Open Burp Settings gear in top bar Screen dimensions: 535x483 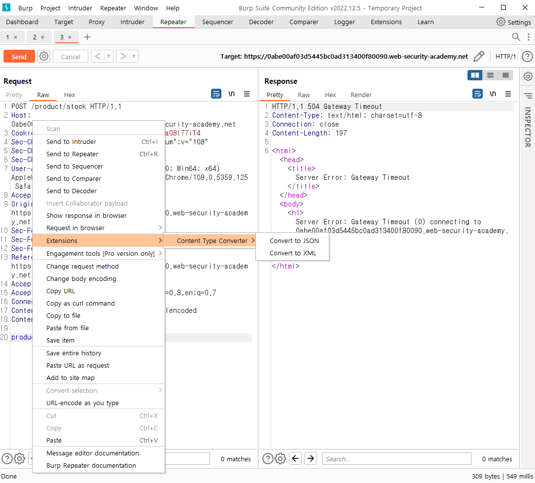click(500, 22)
